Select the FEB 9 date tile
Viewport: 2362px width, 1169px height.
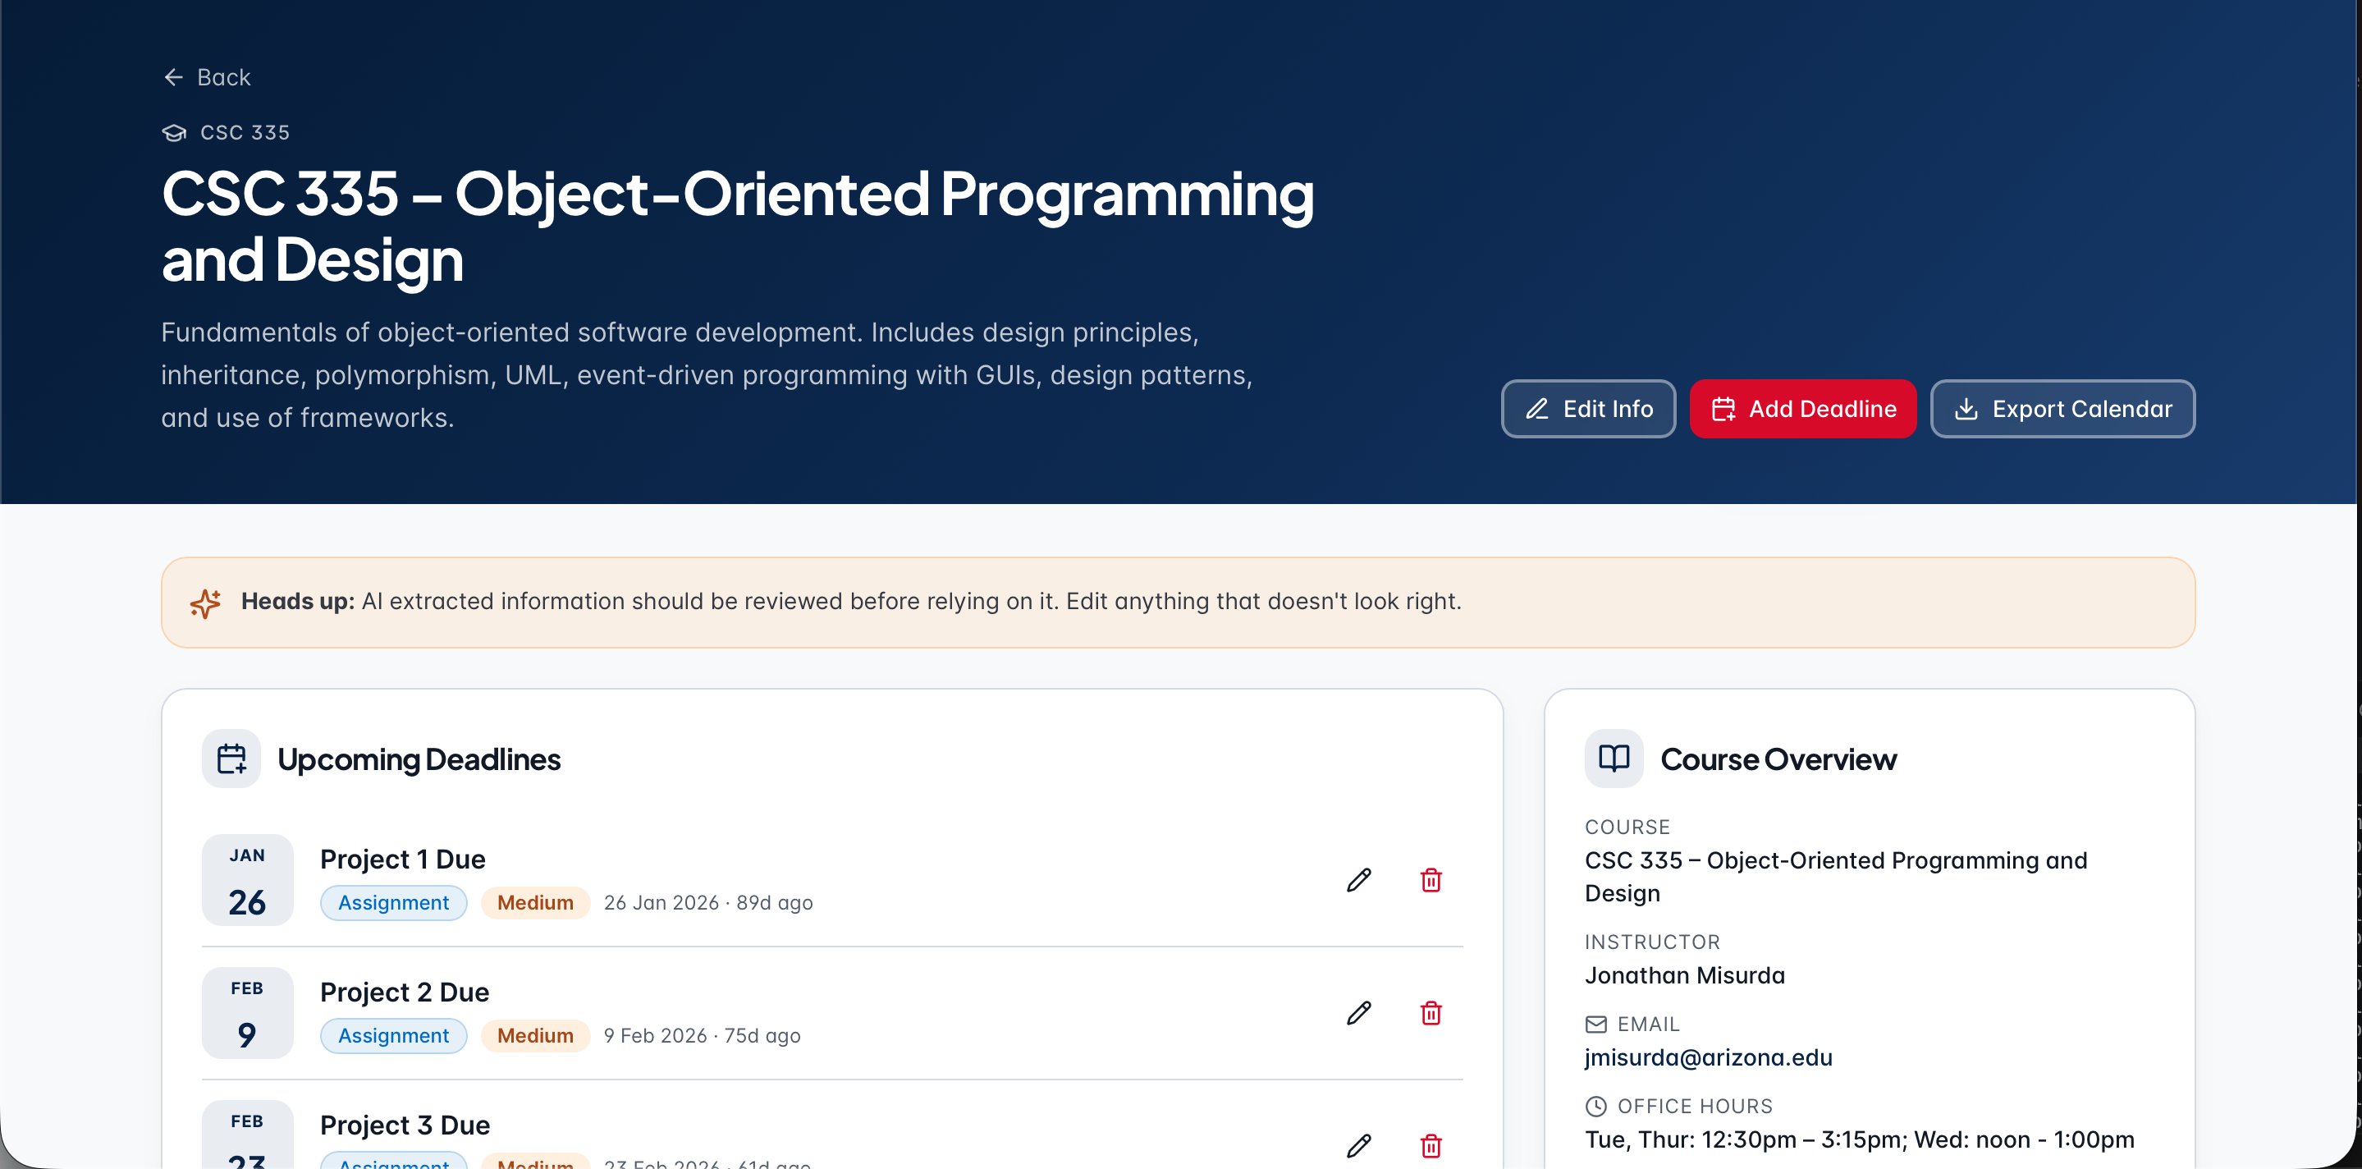248,1013
